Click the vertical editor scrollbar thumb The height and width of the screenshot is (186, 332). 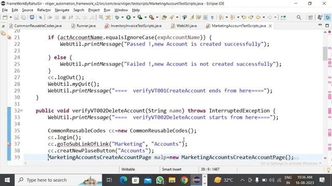pos(325,54)
